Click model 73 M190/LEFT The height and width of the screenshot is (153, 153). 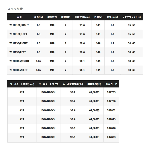tap(18, 52)
